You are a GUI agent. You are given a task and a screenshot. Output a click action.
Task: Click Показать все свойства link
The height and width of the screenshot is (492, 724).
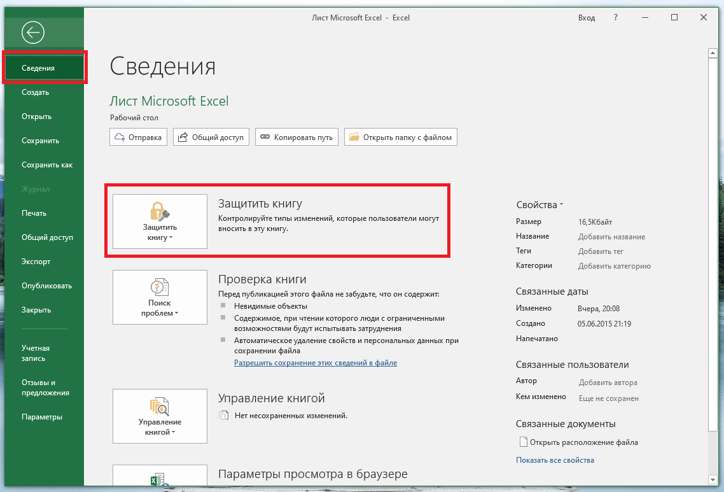pos(555,460)
